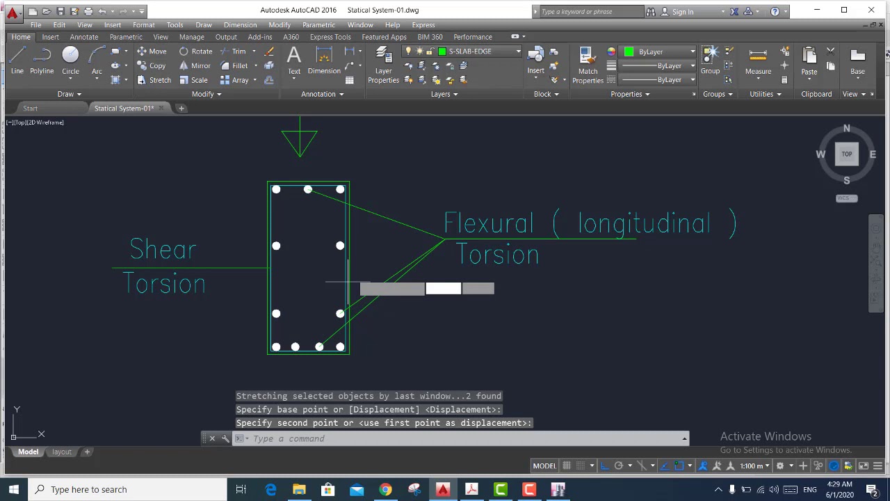Viewport: 890px width, 501px height.
Task: Toggle snap mode in status bar
Action: tap(580, 466)
